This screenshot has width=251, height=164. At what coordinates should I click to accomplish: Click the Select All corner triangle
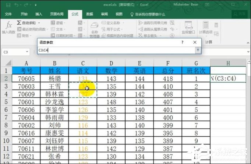point(8,63)
